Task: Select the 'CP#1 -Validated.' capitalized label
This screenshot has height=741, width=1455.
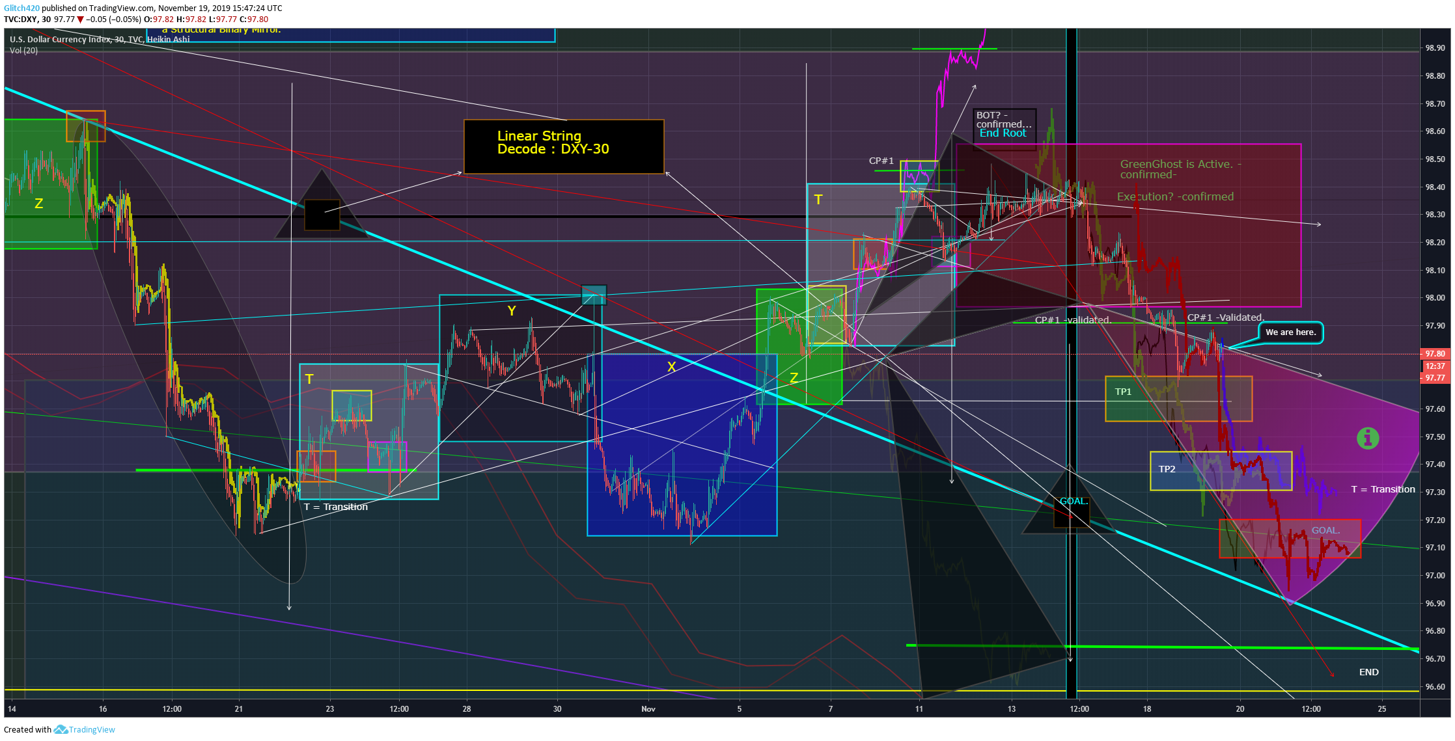Action: tap(1225, 317)
